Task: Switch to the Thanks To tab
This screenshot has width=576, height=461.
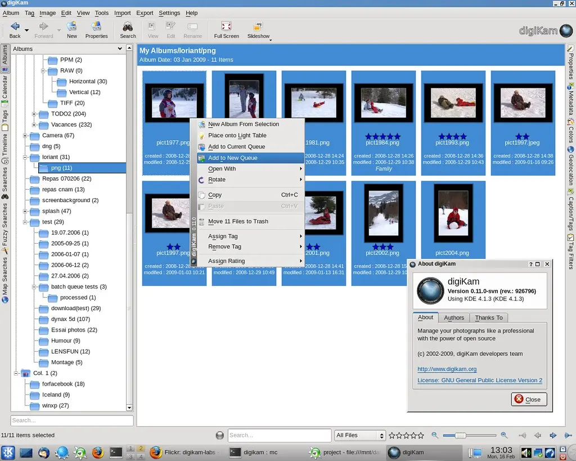Action: [x=489, y=317]
